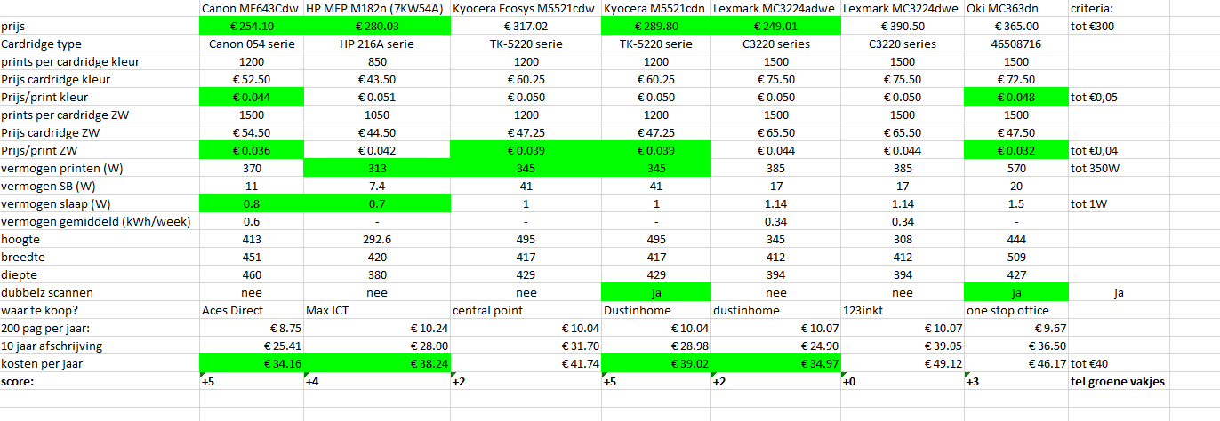Screen dimensions: 1220x421
Task: Select the 'Oki MC363dn' header cell
Action: tap(1016, 9)
